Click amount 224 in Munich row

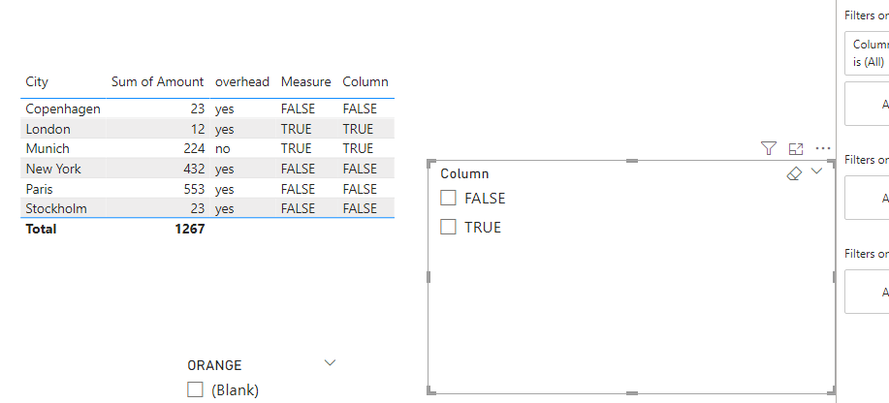(x=194, y=148)
